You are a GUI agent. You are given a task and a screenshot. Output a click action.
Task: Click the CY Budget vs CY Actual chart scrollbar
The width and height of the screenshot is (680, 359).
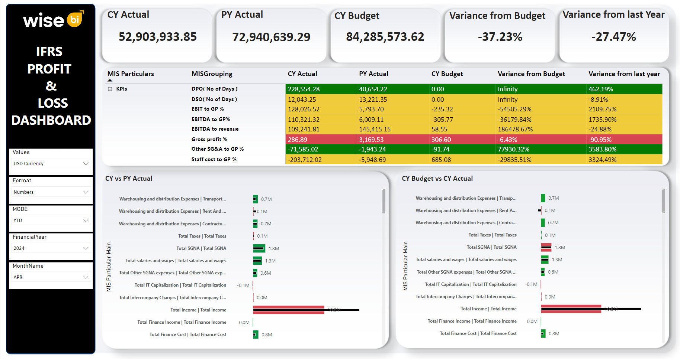click(x=663, y=201)
